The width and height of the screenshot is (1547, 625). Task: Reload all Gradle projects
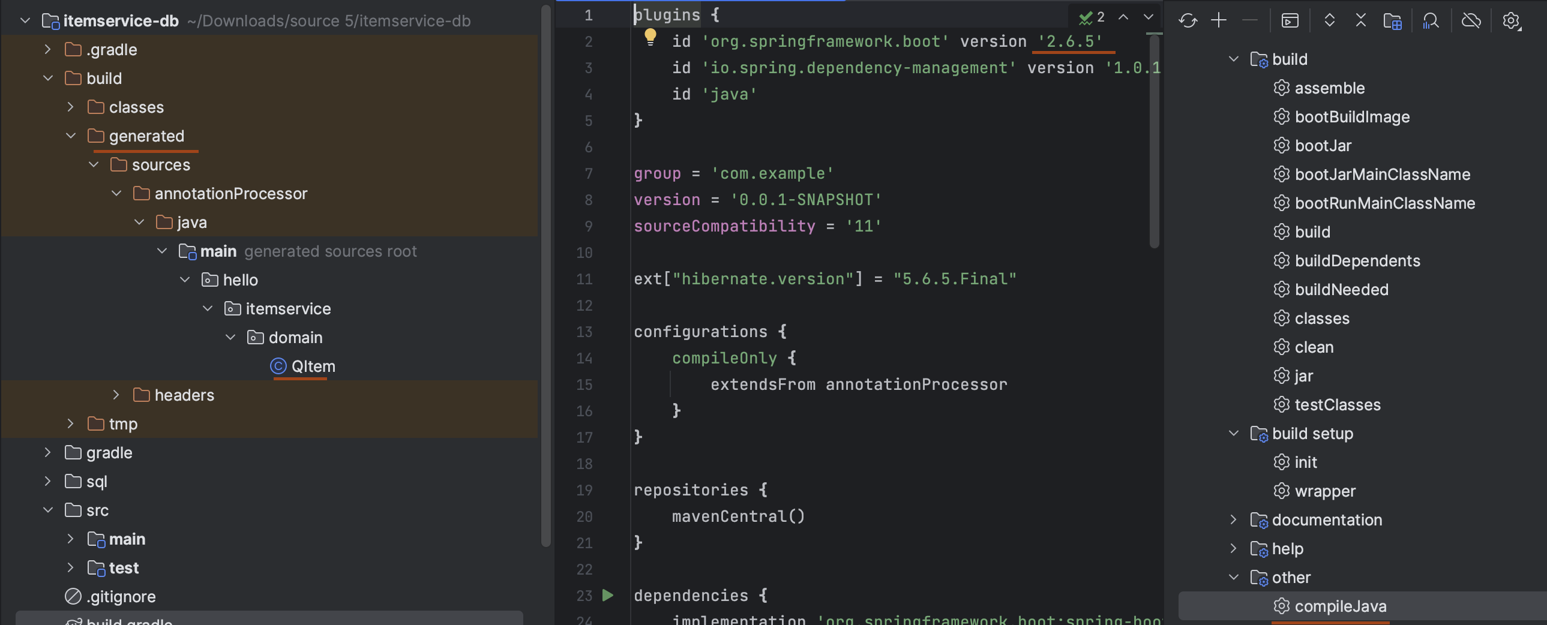1188,20
